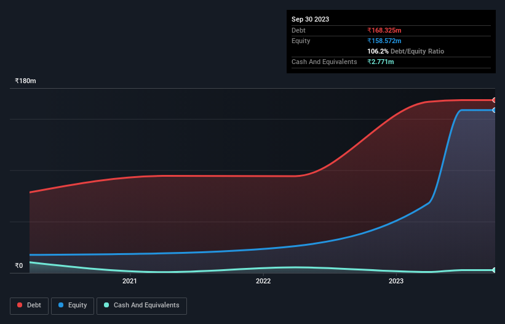This screenshot has height=324, width=505.
Task: Select the blue Equity endpoint marker
Action: tap(495, 110)
